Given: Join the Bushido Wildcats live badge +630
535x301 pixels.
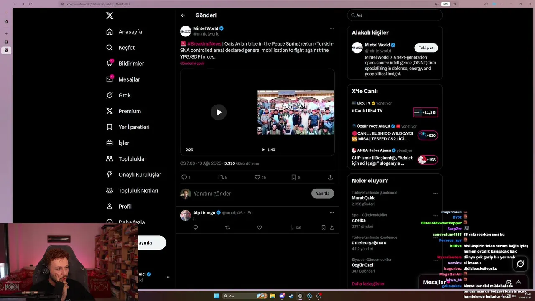Looking at the screenshot, I should pyautogui.click(x=428, y=135).
